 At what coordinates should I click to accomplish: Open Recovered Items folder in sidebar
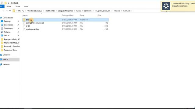pos(10,50)
